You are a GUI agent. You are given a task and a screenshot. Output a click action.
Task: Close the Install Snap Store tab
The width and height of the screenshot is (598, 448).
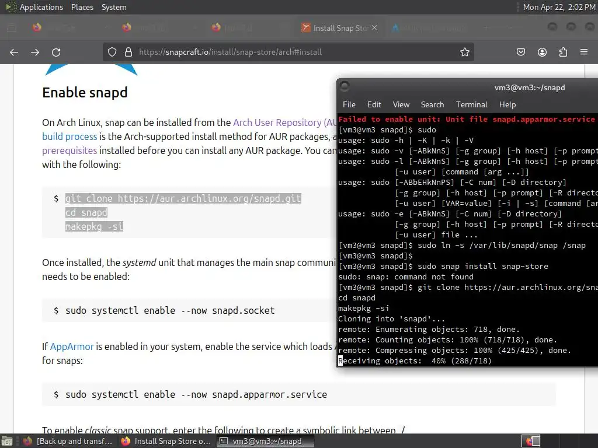(374, 27)
